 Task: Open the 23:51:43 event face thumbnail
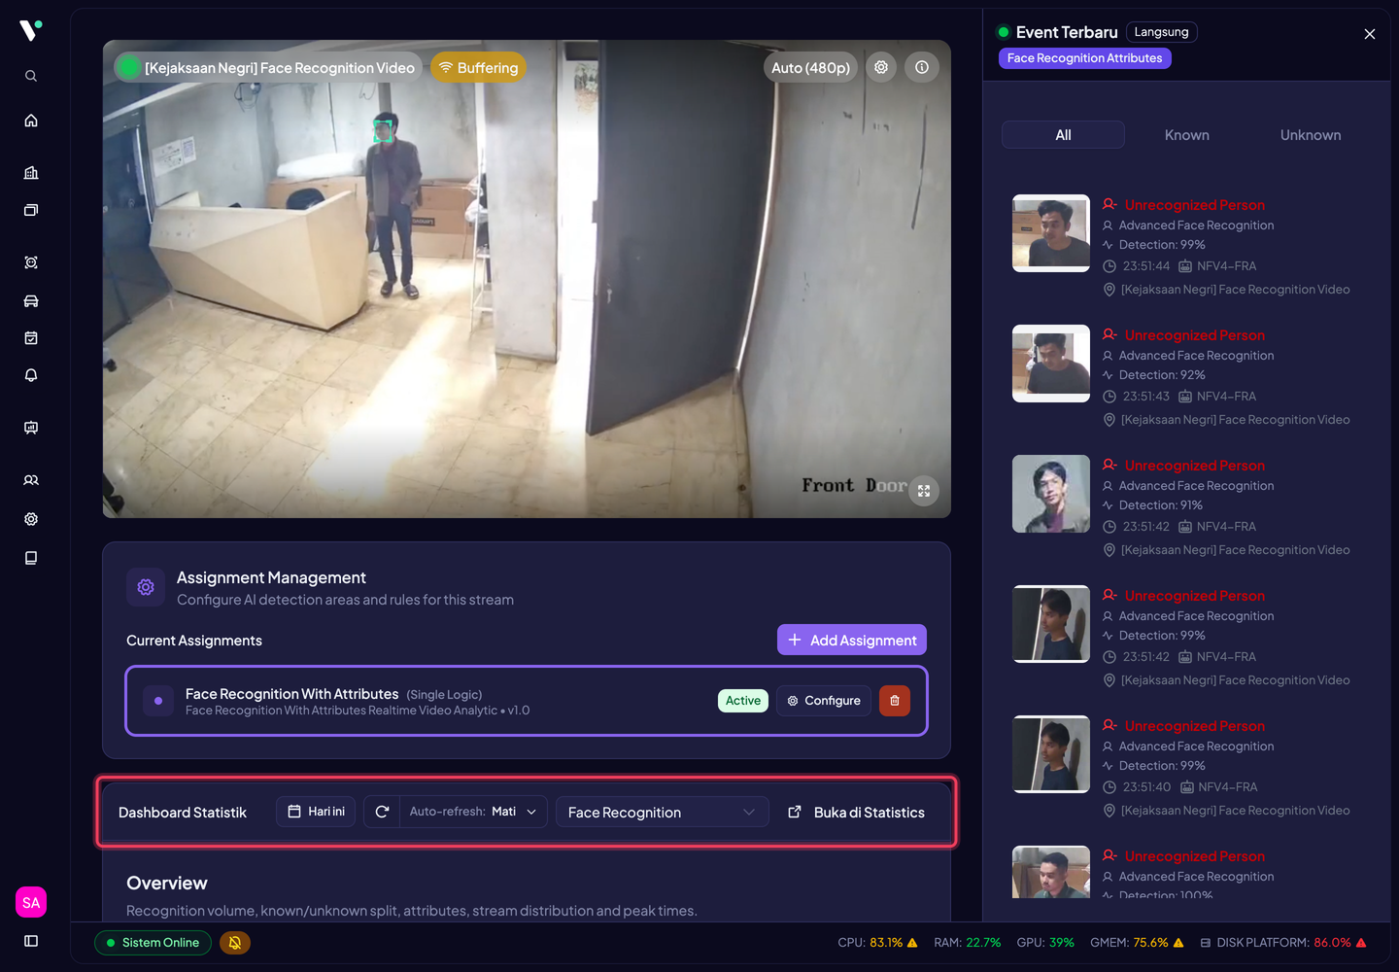tap(1051, 364)
